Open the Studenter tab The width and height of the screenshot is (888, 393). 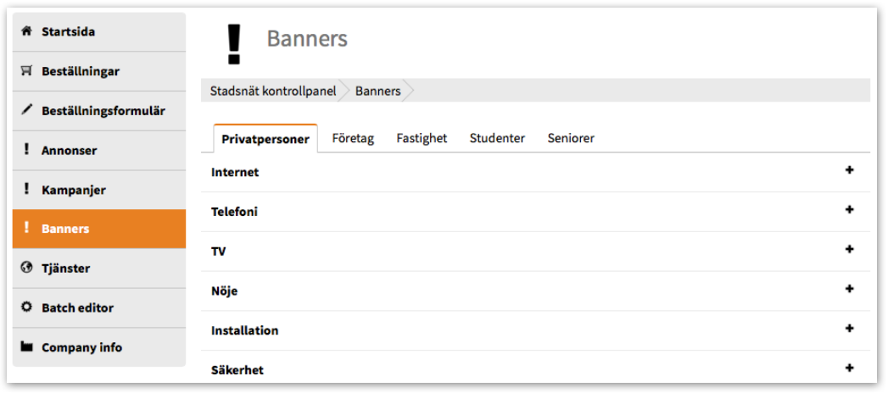pos(497,139)
